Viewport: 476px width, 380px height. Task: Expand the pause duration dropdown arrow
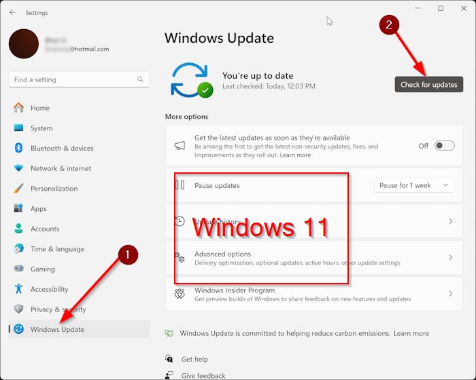click(x=445, y=185)
